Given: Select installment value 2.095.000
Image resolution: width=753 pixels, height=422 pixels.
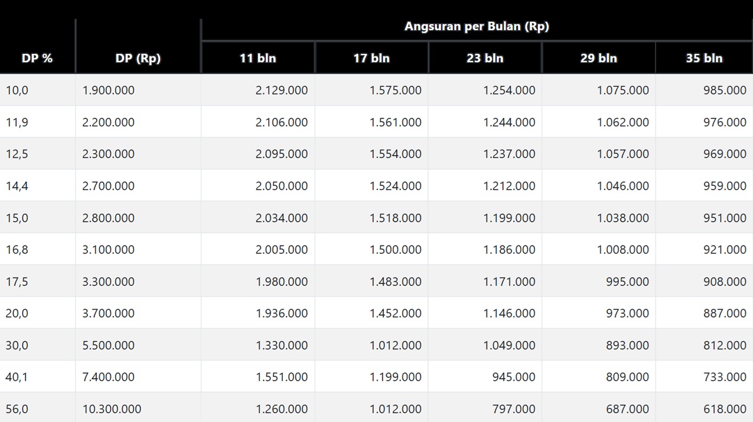Looking at the screenshot, I should pyautogui.click(x=281, y=154).
